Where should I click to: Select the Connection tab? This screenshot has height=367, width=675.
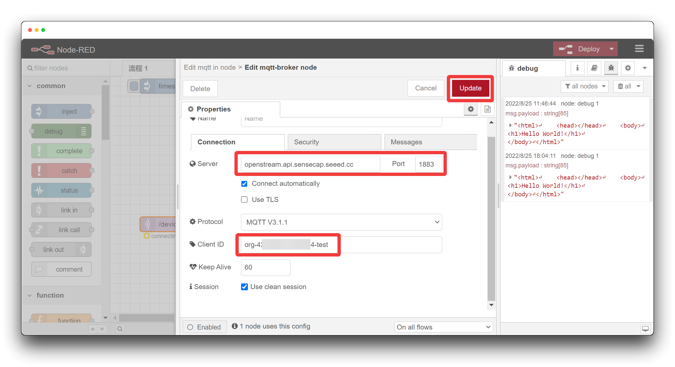click(238, 142)
